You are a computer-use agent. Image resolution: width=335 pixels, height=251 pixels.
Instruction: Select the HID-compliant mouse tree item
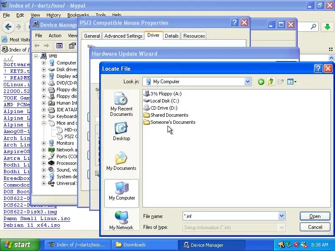(x=67, y=130)
